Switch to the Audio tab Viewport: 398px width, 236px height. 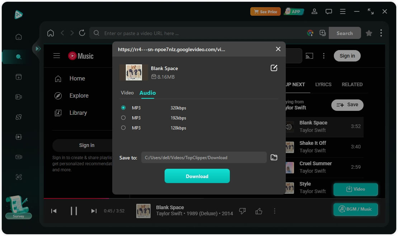(x=147, y=93)
